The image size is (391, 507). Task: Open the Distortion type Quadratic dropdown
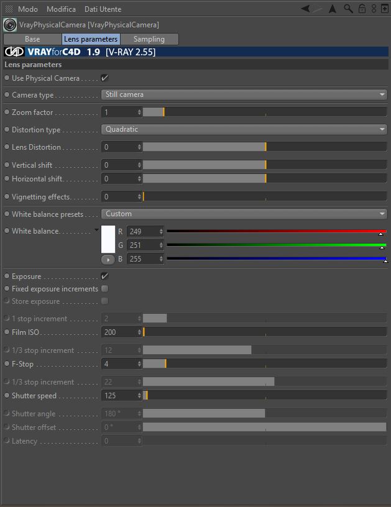pyautogui.click(x=244, y=129)
